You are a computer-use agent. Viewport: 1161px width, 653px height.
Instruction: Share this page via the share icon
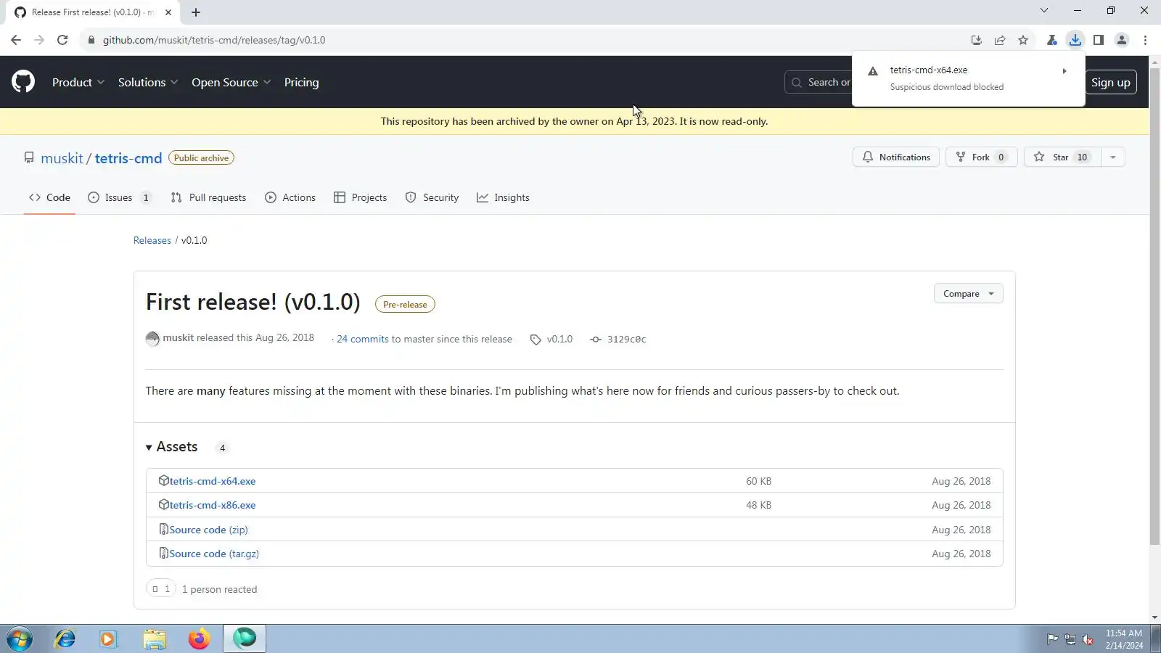(1000, 40)
